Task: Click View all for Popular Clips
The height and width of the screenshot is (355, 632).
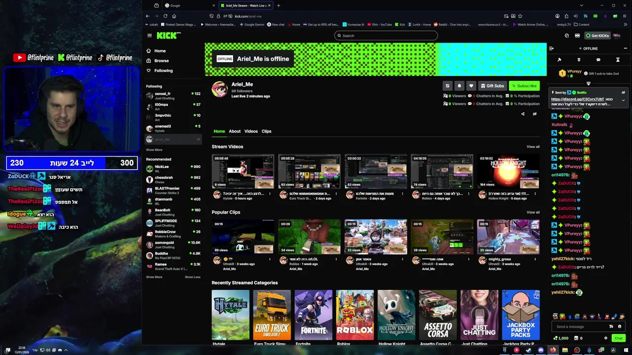Action: coord(533,212)
